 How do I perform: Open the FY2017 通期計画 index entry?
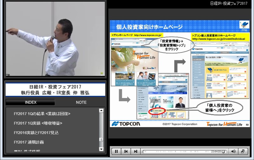(29, 142)
